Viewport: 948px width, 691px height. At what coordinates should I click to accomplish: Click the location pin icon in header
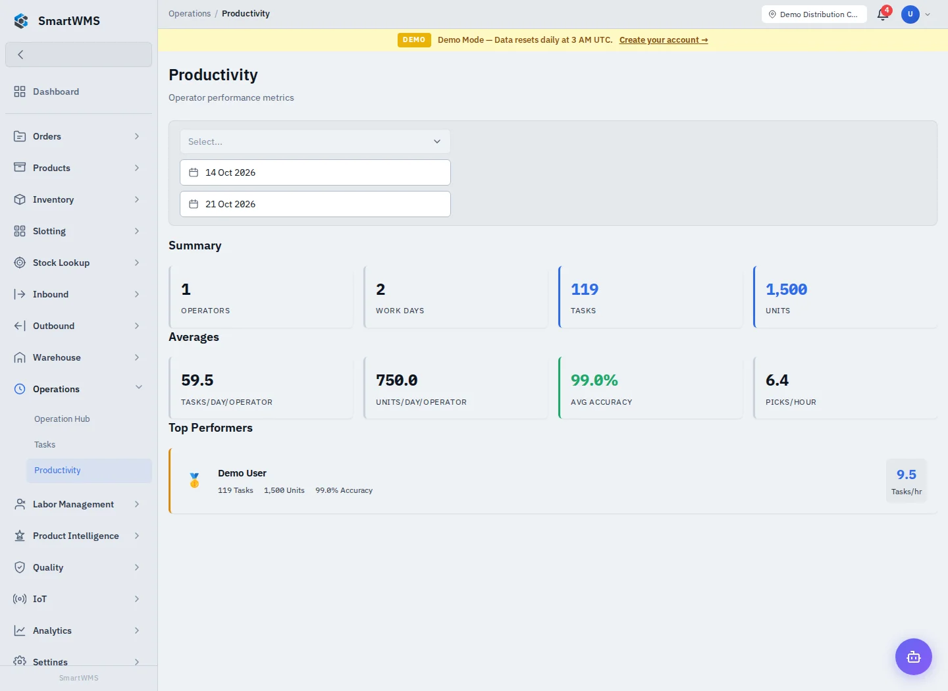click(x=772, y=14)
